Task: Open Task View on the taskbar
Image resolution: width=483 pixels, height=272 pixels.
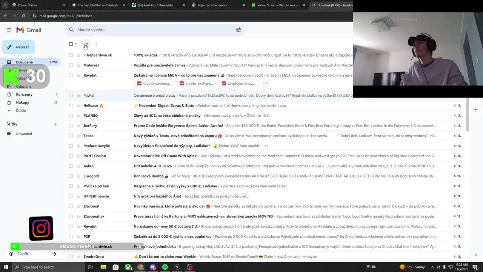Action: pyautogui.click(x=91, y=267)
